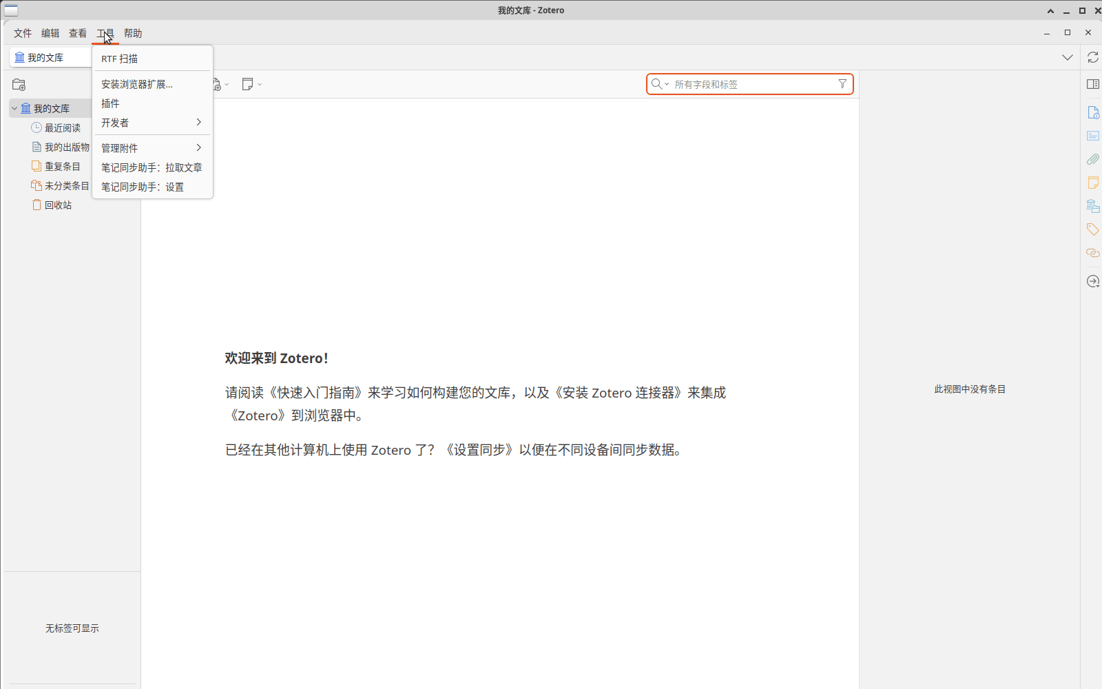The width and height of the screenshot is (1102, 689).
Task: Open the Related items link icon
Action: coord(1092,253)
